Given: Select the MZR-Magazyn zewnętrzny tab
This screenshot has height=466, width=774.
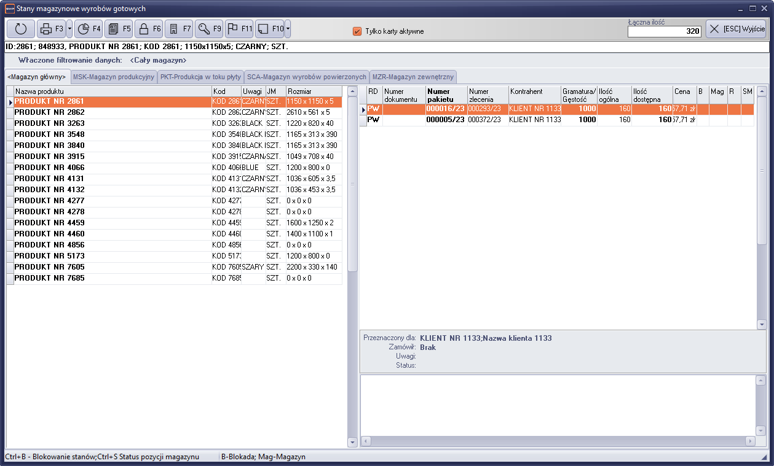Looking at the screenshot, I should point(413,77).
